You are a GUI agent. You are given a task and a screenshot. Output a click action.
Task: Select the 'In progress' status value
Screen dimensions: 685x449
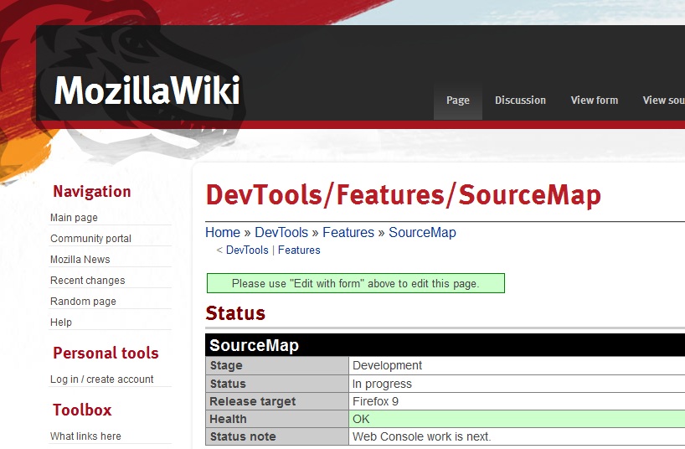(x=382, y=384)
